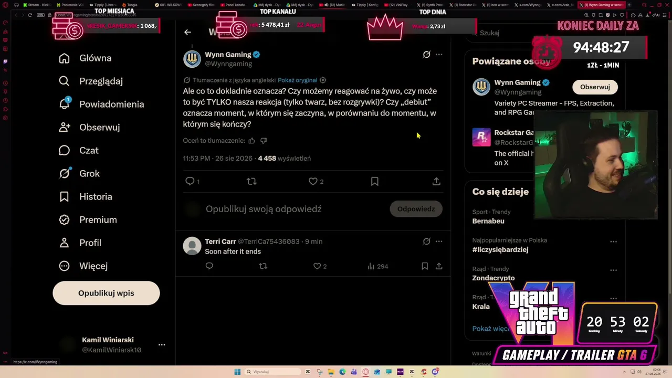Open Przeglądaj search icon in sidebar
This screenshot has width=672, height=378.
[x=64, y=81]
